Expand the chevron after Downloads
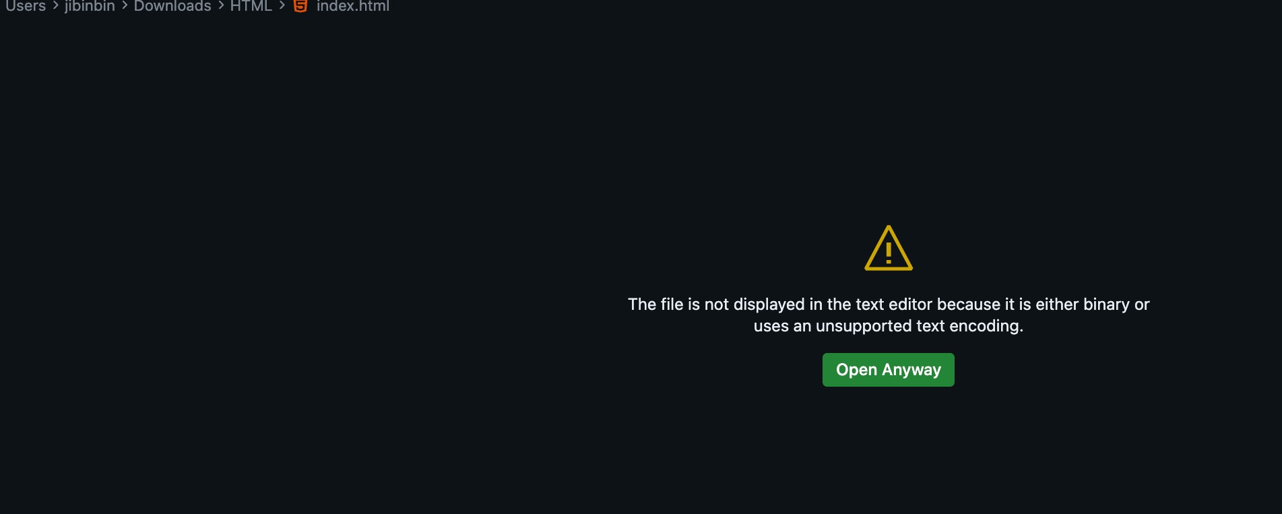Viewport: 1282px width, 514px height. [x=221, y=5]
